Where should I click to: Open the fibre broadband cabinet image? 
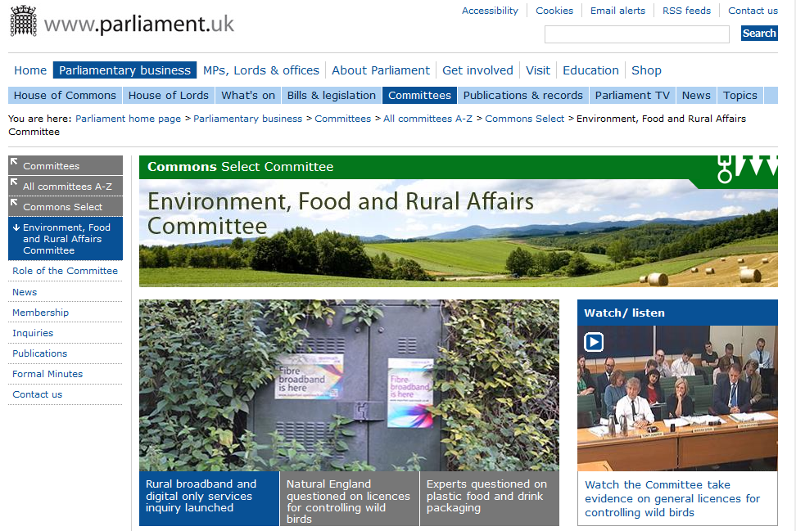[349, 385]
